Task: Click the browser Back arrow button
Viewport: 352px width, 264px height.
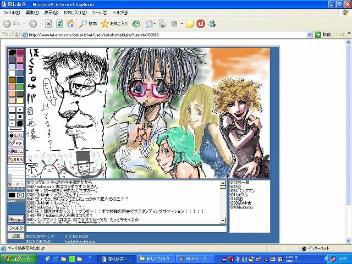Action: click(7, 24)
